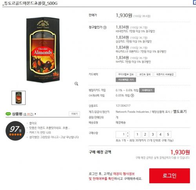
Task: Click the 자세히보기 button for 적립
Action: [x=147, y=90]
